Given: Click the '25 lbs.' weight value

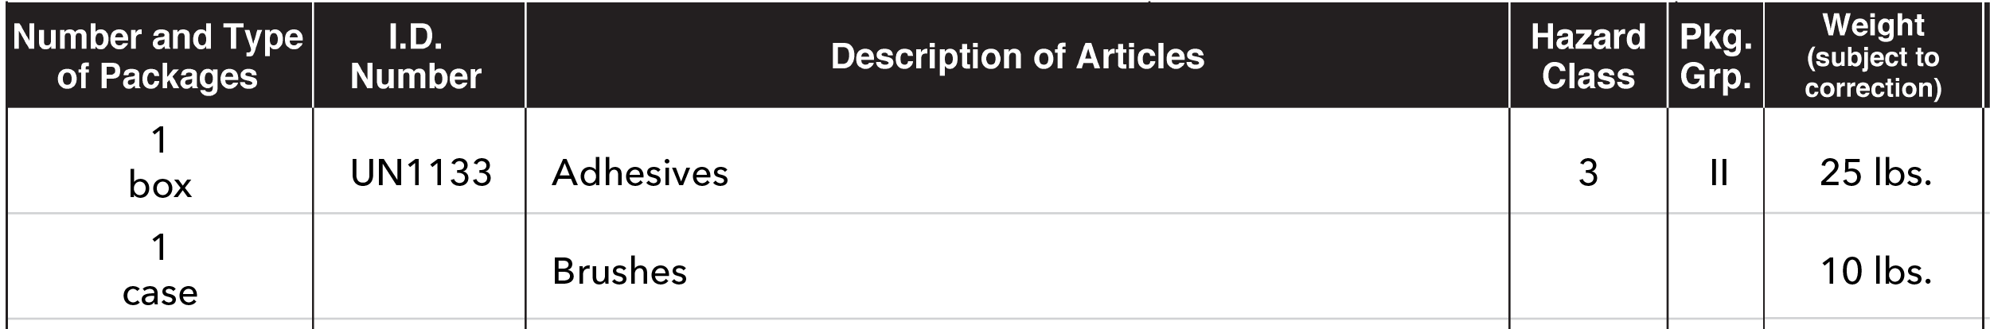Looking at the screenshot, I should pos(1875,173).
